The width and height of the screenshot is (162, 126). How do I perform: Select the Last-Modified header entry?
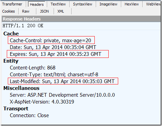[62, 81]
